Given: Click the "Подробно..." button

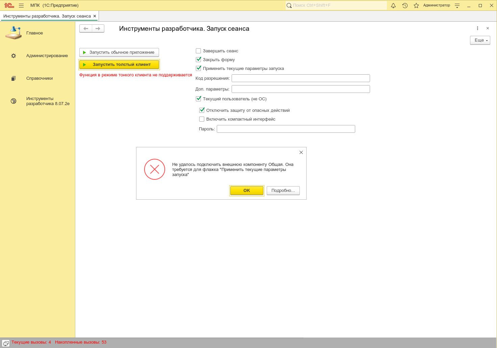Looking at the screenshot, I should (283, 191).
